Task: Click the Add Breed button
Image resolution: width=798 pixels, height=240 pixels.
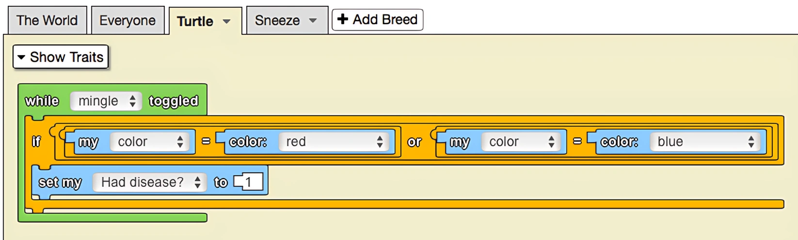Action: point(377,20)
